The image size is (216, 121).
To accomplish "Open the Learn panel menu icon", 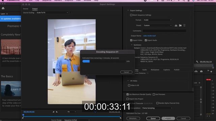I will click(x=7, y=14).
